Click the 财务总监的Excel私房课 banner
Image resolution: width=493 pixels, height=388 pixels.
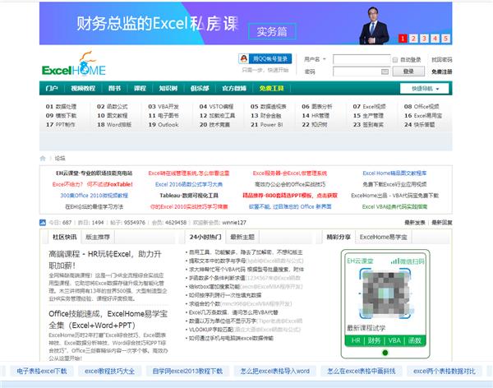point(246,23)
